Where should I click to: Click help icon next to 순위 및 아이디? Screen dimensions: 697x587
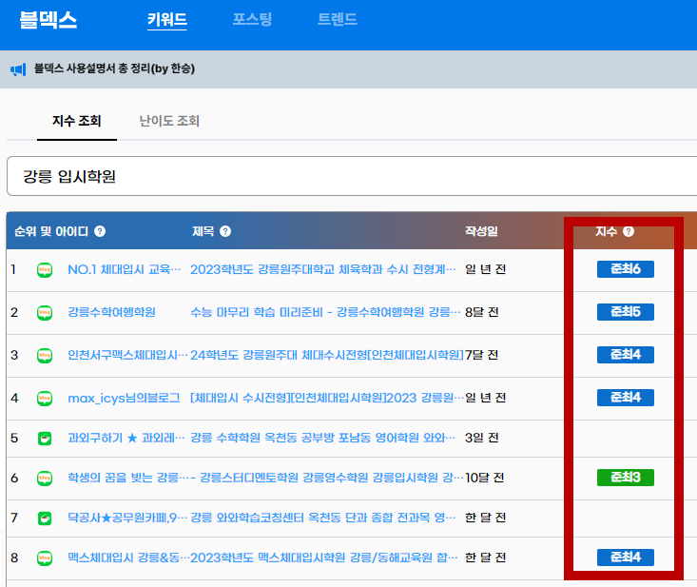[100, 231]
